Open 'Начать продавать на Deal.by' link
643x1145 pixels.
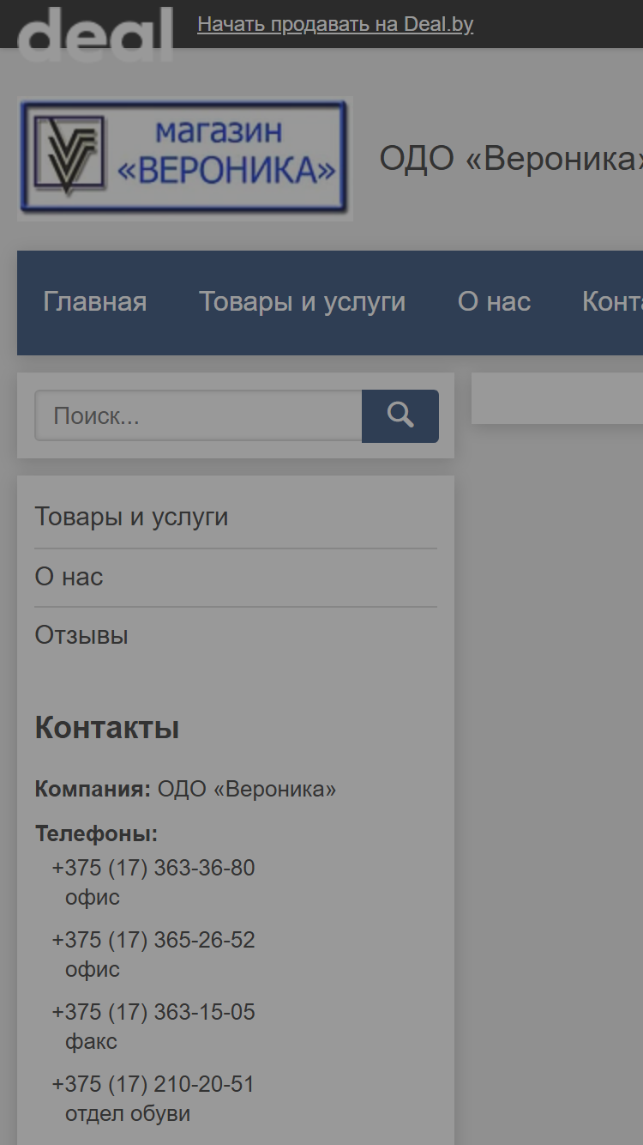[x=335, y=24]
